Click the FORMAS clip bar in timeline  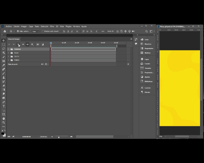point(84,49)
